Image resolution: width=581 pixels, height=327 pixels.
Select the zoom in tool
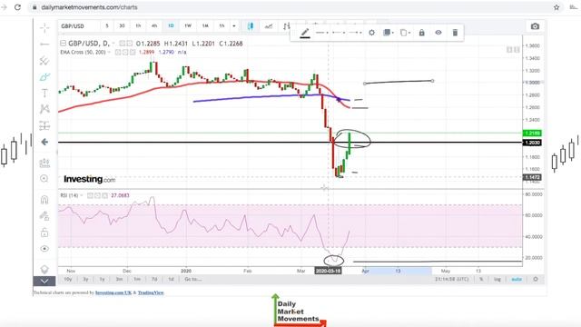(44, 179)
